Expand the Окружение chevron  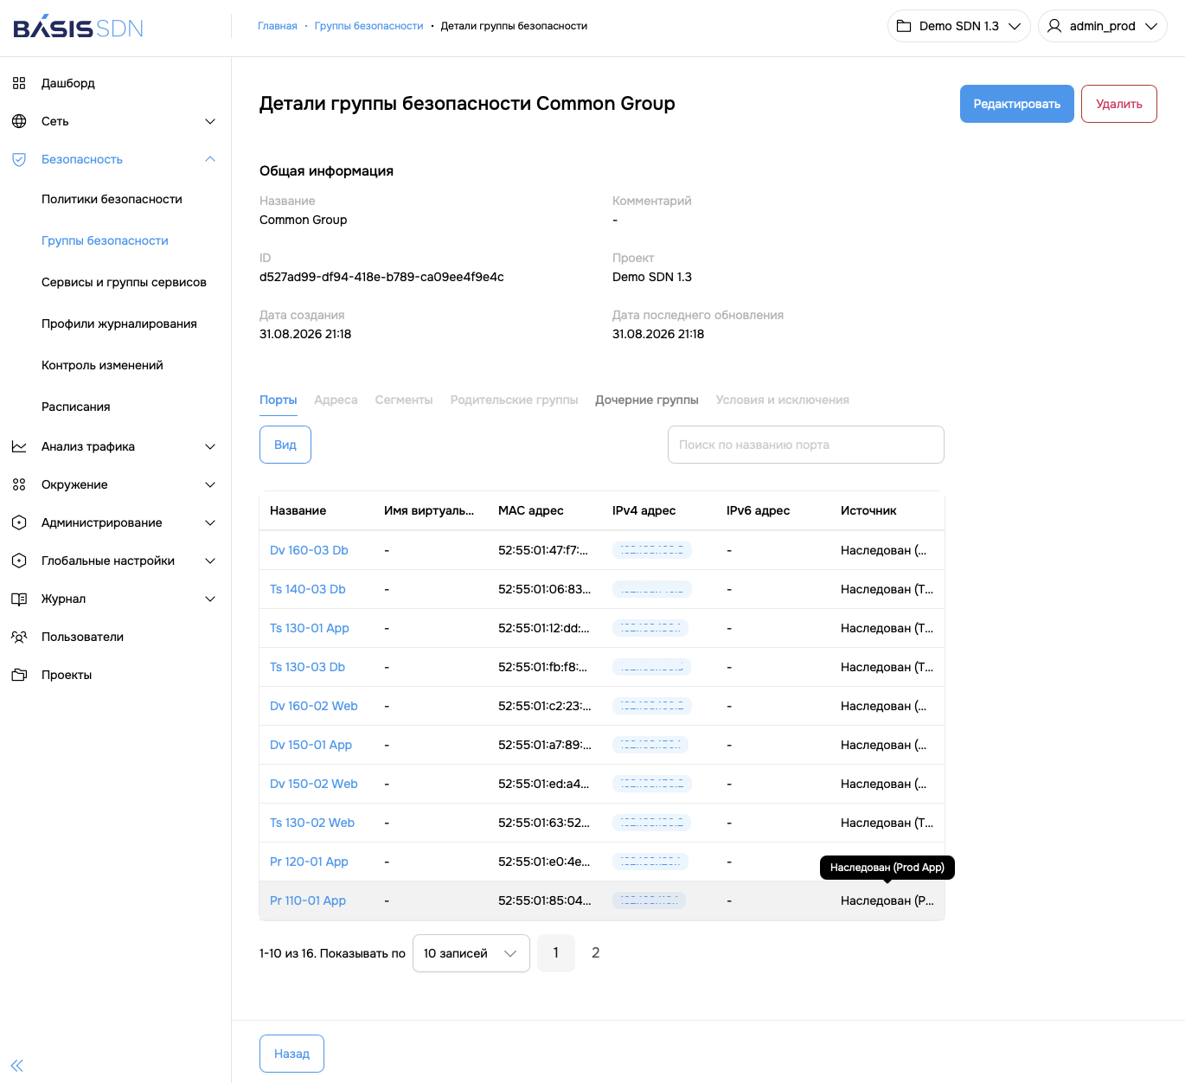tap(210, 484)
